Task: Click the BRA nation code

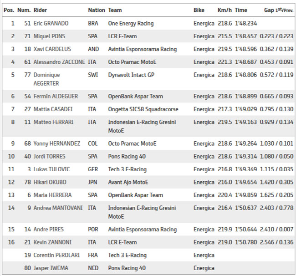Action: click(x=93, y=23)
